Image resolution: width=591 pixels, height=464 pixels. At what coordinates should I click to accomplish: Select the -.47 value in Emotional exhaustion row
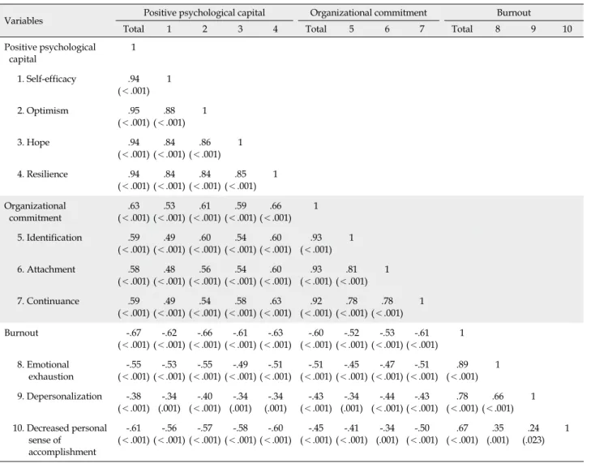pos(387,364)
